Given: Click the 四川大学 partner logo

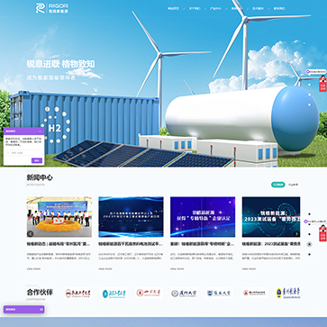Looking at the screenshot, I should (x=149, y=293).
